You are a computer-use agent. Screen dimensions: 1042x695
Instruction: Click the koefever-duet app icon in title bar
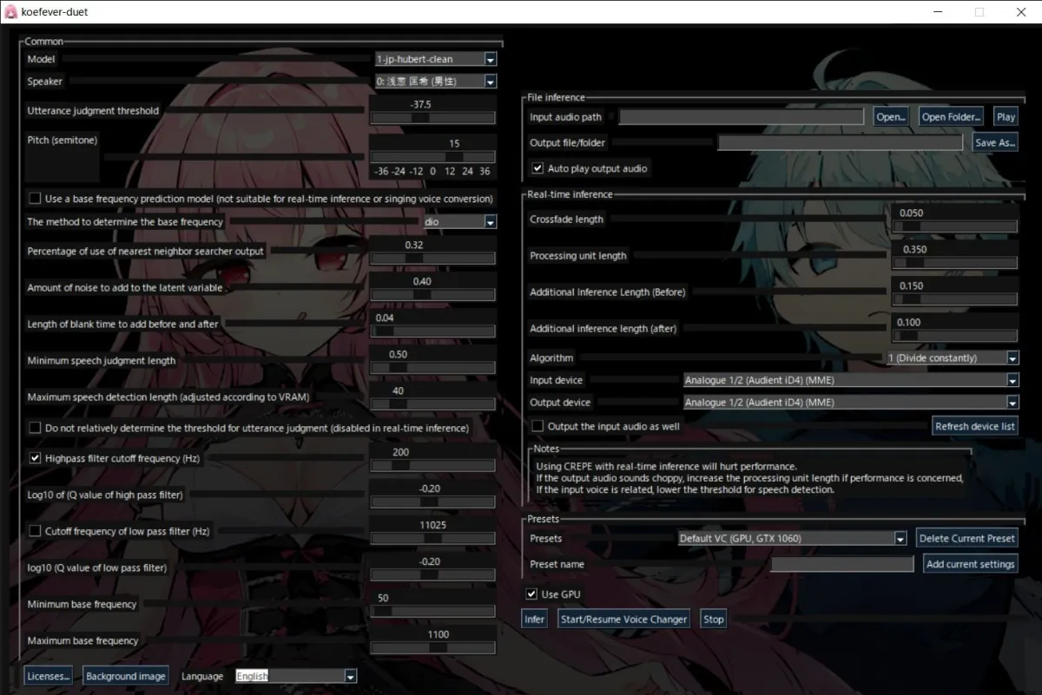10,12
